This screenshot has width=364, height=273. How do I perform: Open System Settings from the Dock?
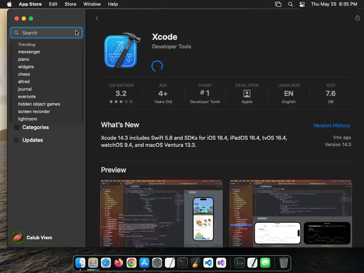(x=157, y=263)
